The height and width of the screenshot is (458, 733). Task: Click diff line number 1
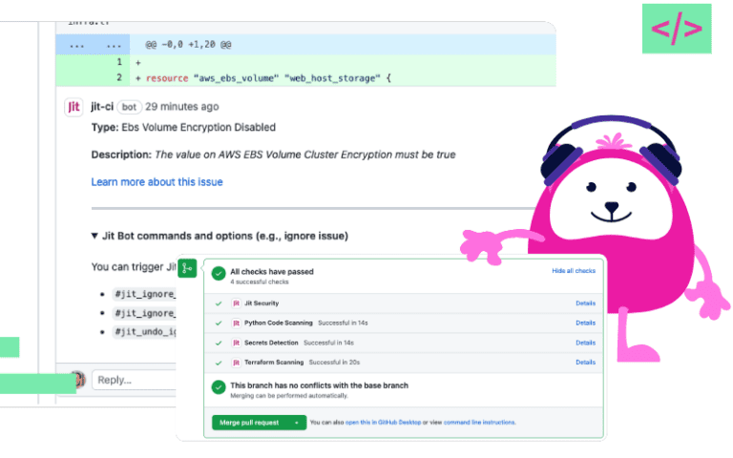(x=119, y=62)
